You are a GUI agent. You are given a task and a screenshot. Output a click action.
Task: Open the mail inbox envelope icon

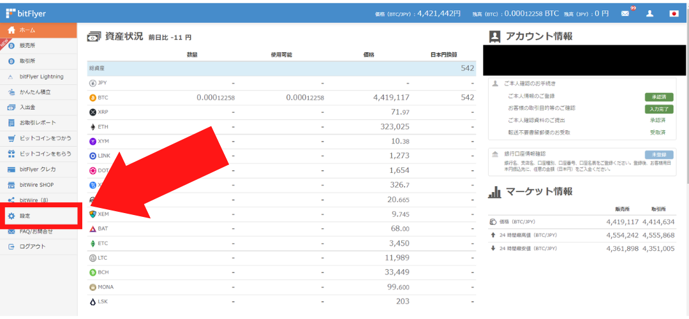click(x=625, y=13)
